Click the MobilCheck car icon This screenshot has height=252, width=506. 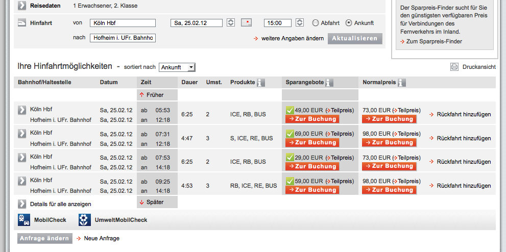click(23, 220)
